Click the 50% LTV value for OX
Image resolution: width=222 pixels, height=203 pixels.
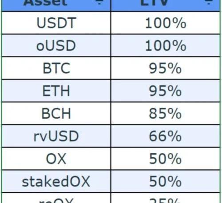[x=166, y=159]
